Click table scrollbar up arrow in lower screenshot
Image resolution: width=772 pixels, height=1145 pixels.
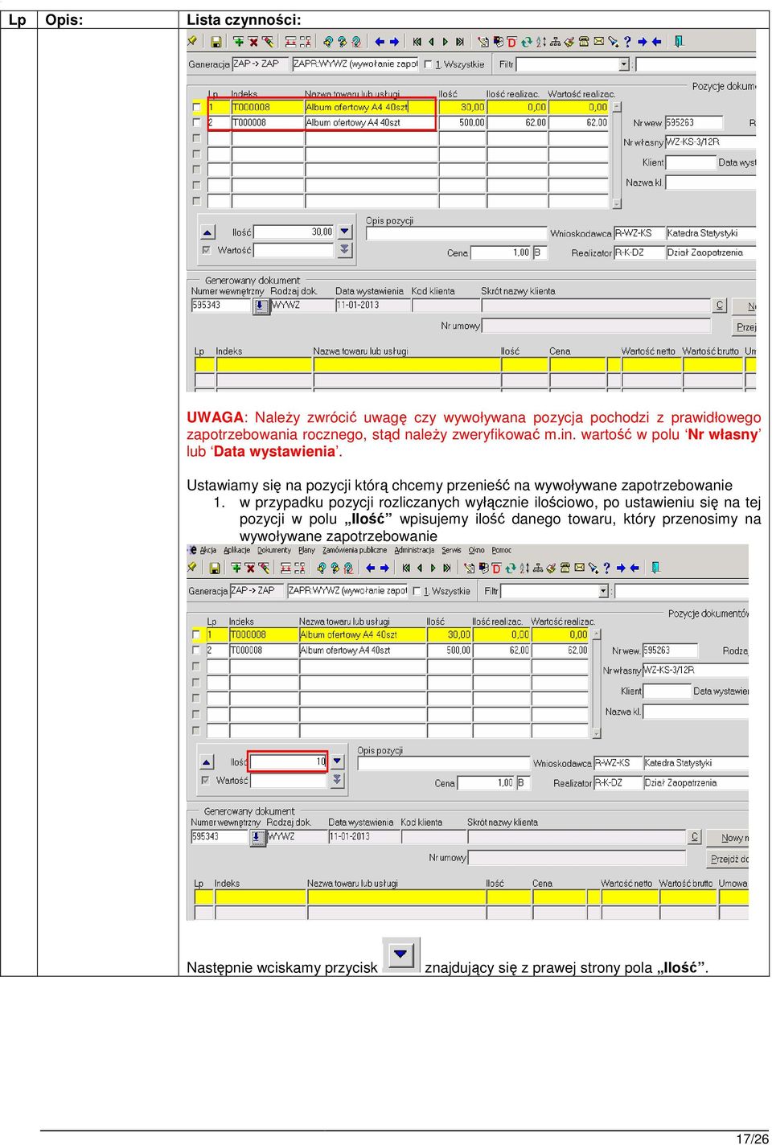596,634
